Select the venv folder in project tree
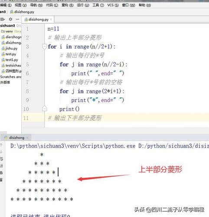209x217 pixels. click(x=9, y=31)
